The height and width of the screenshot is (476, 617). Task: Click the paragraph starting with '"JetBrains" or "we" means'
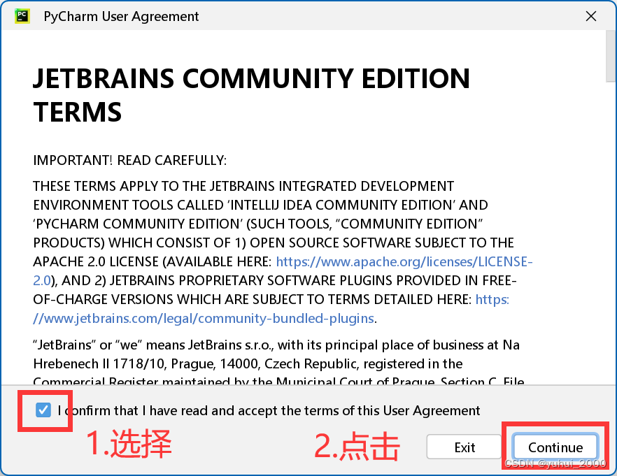pyautogui.click(x=278, y=363)
